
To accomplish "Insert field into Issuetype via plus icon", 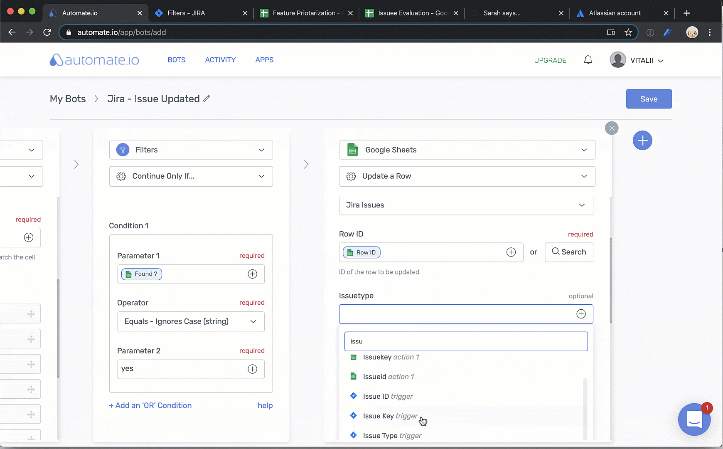I will [581, 314].
